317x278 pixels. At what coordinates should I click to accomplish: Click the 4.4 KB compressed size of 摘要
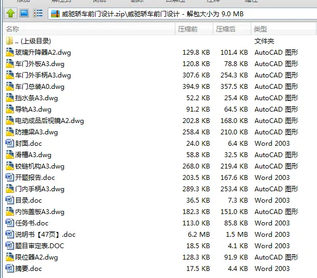(x=238, y=268)
